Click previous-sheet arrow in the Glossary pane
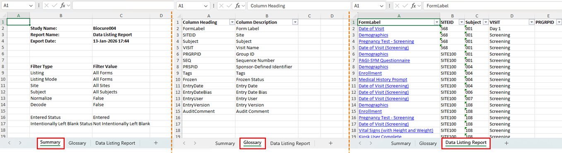 [184, 143]
